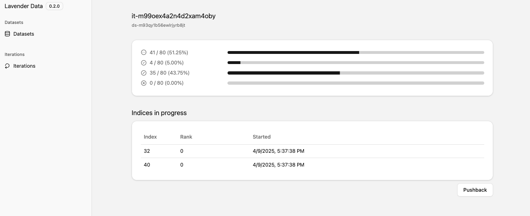Click the Lavender Data title
The height and width of the screenshot is (216, 530).
click(23, 6)
